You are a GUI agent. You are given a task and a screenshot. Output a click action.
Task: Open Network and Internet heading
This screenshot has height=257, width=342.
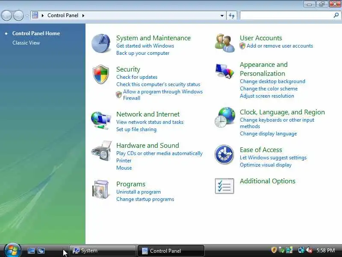tap(148, 114)
